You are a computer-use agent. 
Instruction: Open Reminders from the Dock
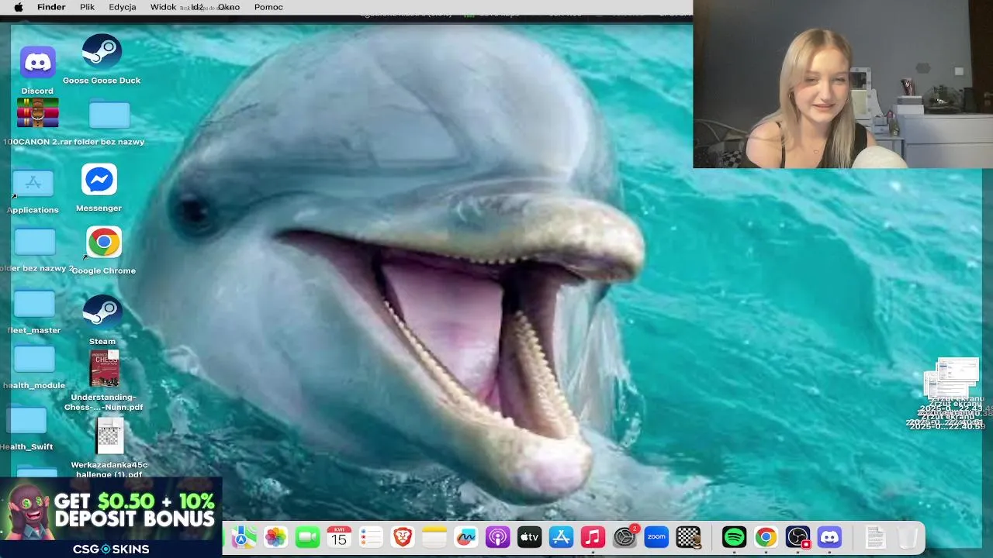371,537
